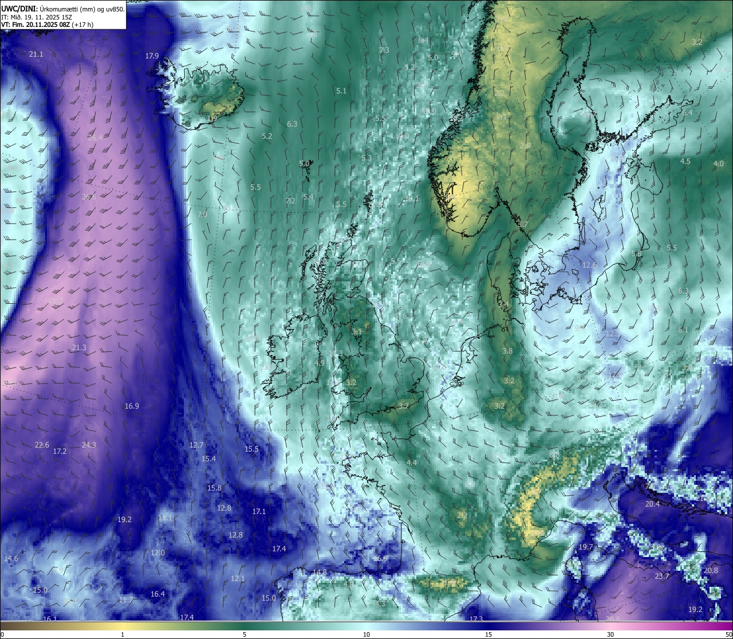Click the 22.6 value label
This screenshot has width=733, height=639.
pos(42,445)
